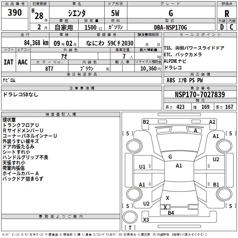Click the U1 door dent mark
This screenshot has height=238, width=238.
pyautogui.click(x=142, y=167)
